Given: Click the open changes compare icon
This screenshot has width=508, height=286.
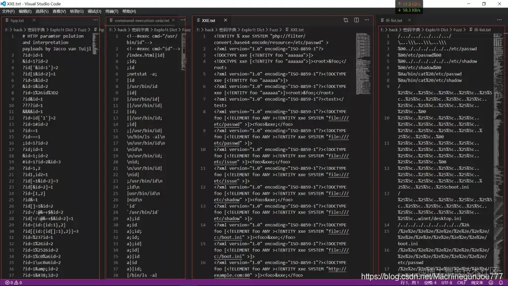Looking at the screenshot, I should pyautogui.click(x=346, y=20).
